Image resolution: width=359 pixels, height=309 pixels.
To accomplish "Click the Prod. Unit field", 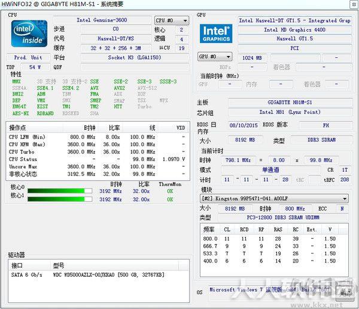I will (28, 57).
